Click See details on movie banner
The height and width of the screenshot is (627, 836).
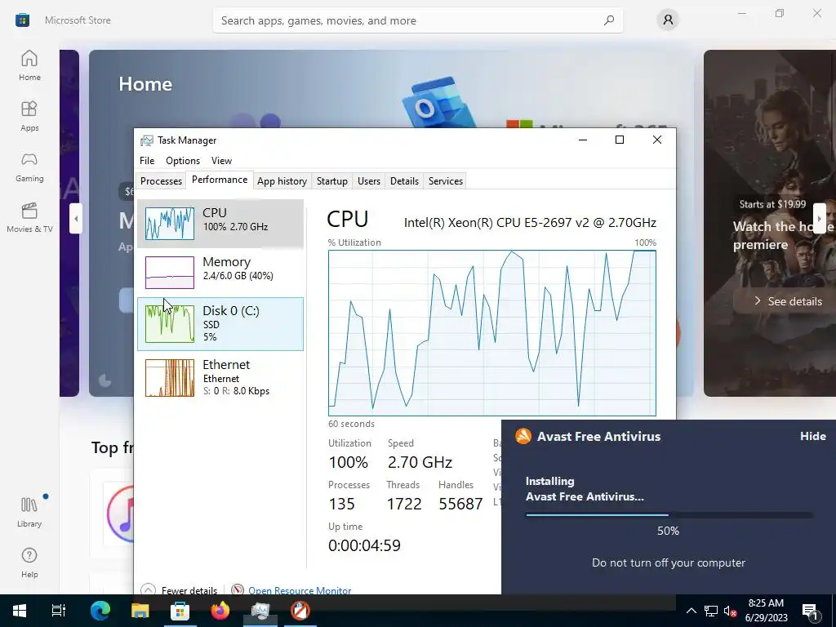(x=788, y=301)
